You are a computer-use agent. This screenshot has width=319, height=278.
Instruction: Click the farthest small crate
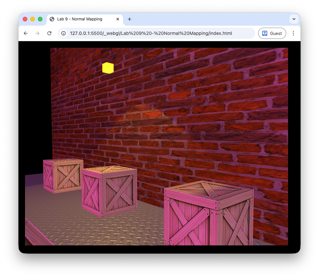click(x=63, y=175)
